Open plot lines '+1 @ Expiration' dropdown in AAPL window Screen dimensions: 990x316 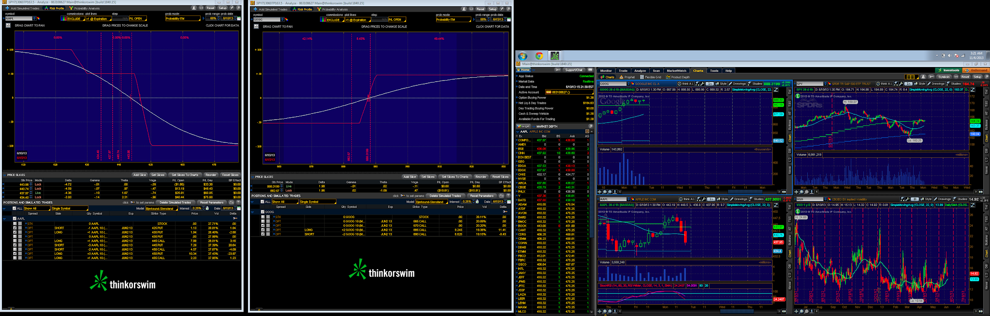(98, 19)
